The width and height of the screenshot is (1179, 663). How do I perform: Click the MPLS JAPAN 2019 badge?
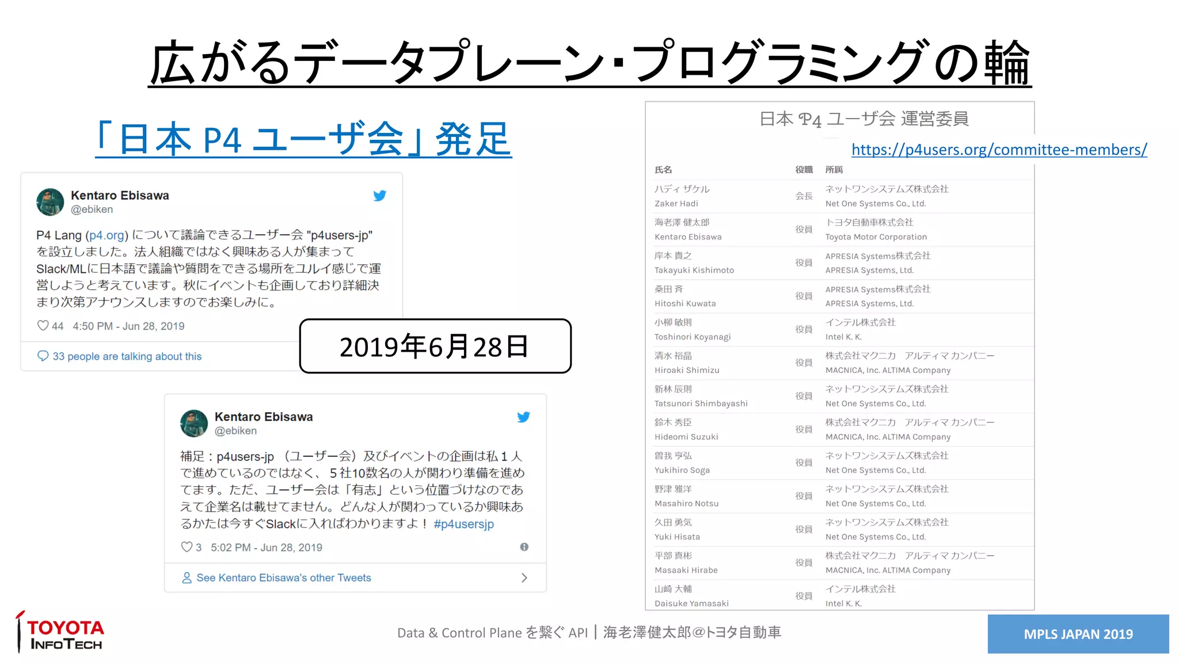1078,634
